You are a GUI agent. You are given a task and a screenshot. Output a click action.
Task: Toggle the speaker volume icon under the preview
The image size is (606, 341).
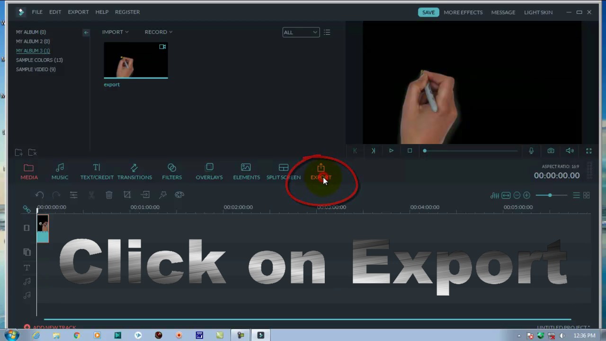(x=570, y=151)
